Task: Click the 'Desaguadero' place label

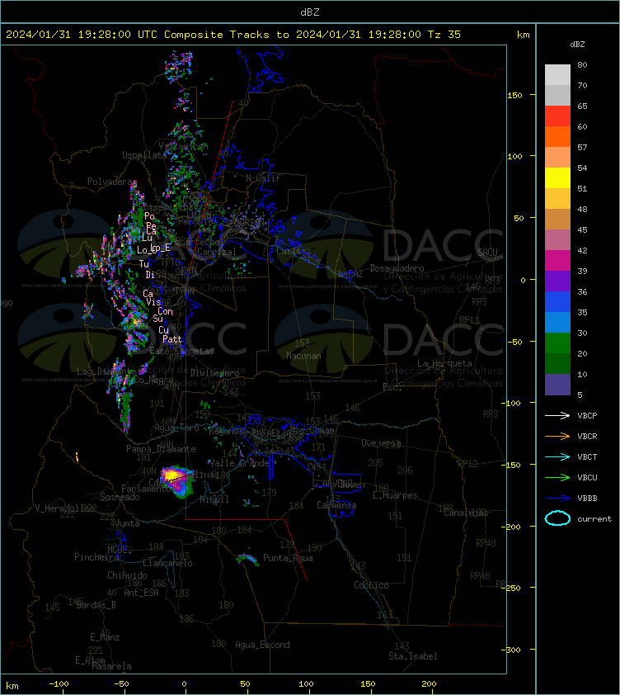Action: (397, 268)
